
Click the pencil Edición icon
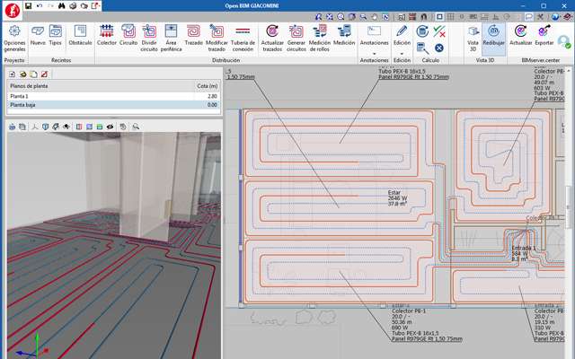(x=402, y=31)
